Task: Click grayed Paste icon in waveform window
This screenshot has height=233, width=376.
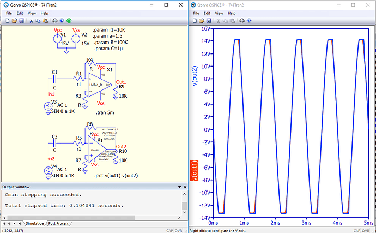Action: (x=232, y=21)
